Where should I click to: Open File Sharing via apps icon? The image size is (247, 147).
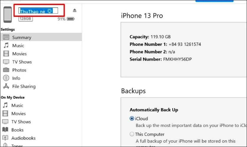coord(6,86)
